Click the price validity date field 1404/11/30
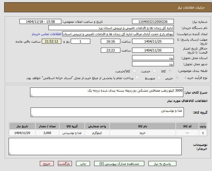Screen dimensions: 212x171 (153, 50)
